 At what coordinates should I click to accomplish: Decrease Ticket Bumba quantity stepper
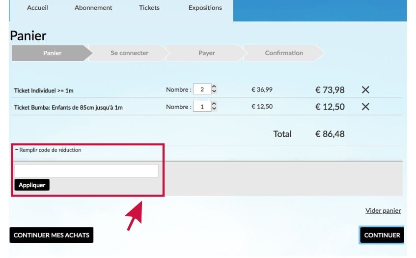(x=214, y=109)
